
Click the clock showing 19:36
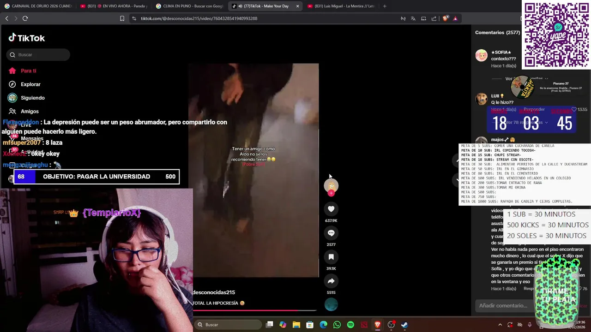pos(581,322)
